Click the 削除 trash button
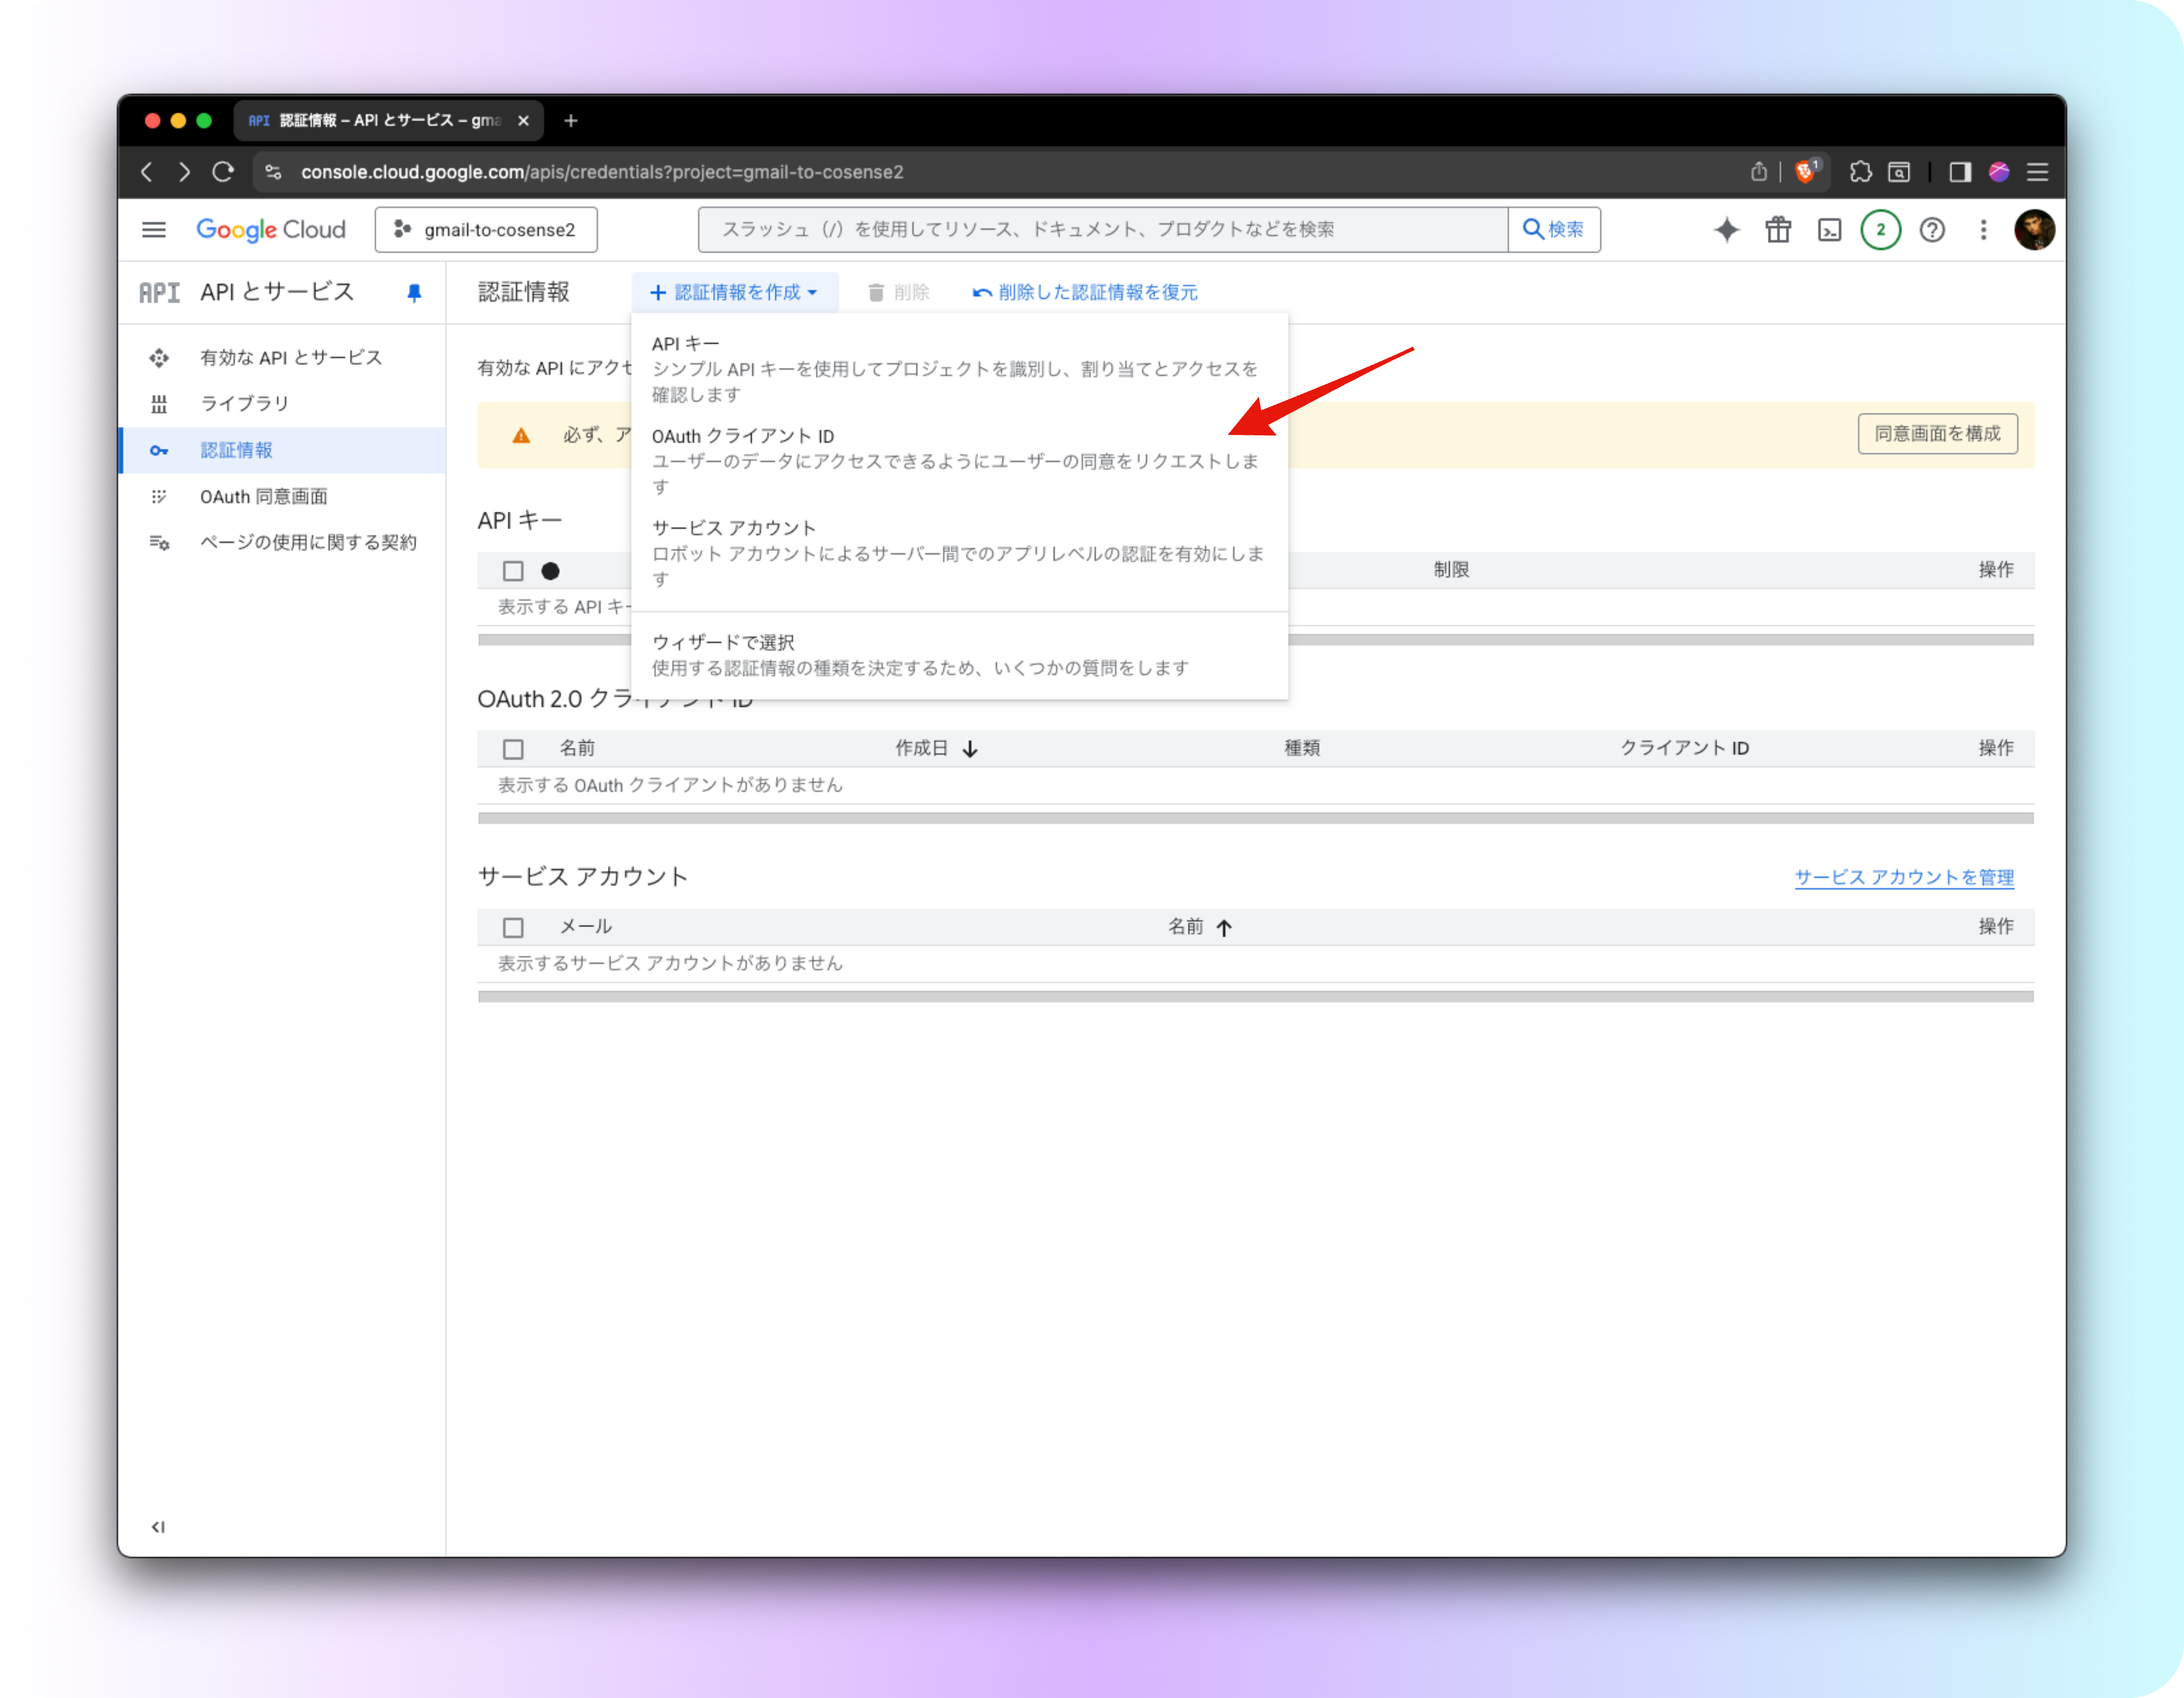The image size is (2184, 1698). (x=898, y=293)
